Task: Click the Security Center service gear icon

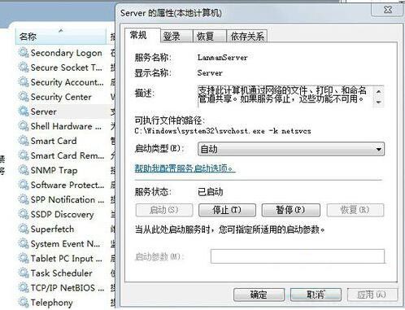Action: (x=24, y=97)
